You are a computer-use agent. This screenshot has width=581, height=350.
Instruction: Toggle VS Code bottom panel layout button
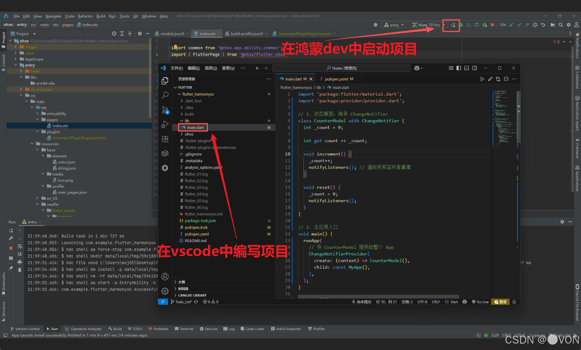pos(467,68)
